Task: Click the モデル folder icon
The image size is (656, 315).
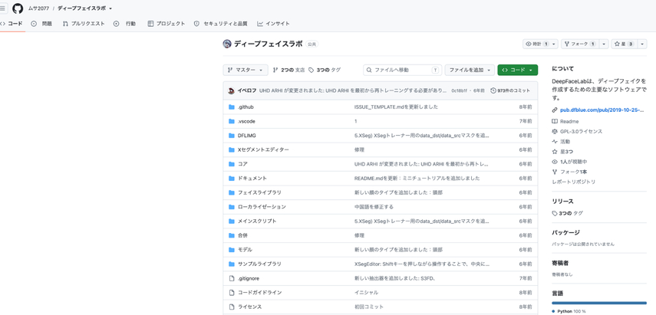Action: (x=232, y=249)
